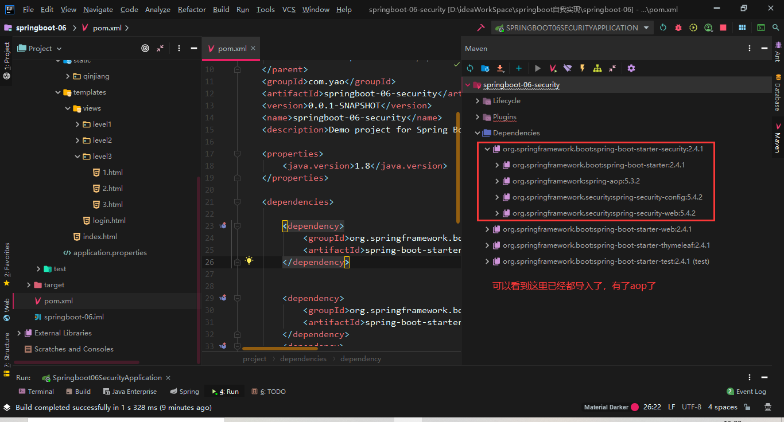Click the dependencies breadcrumb in editor
784x422 pixels.
pyautogui.click(x=303, y=359)
